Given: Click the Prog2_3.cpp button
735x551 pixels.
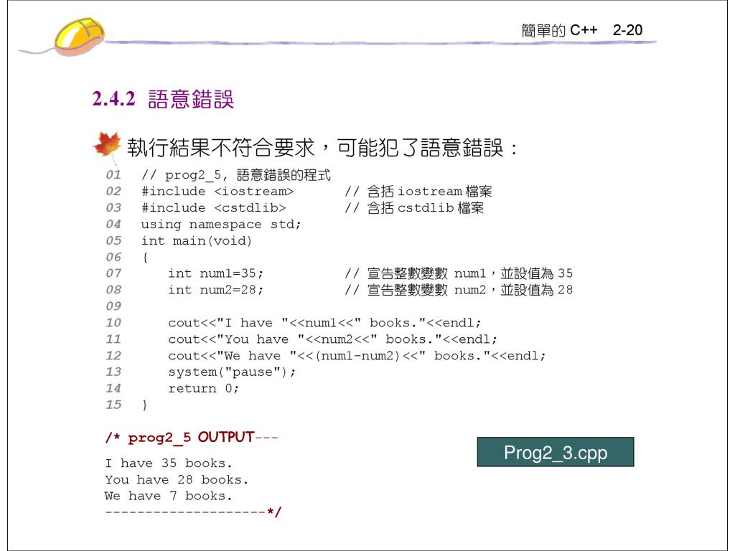Looking at the screenshot, I should 555,452.
